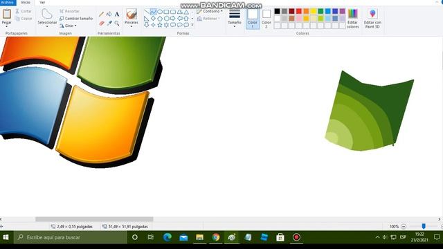Click the zoom slider handle
This screenshot has width=443, height=249.
coord(424,226)
